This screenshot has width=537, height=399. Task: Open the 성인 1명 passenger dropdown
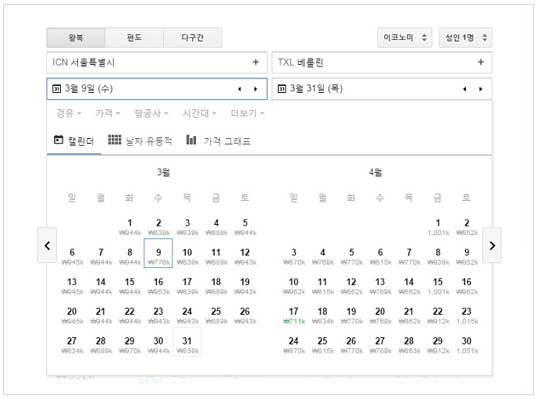coord(465,37)
